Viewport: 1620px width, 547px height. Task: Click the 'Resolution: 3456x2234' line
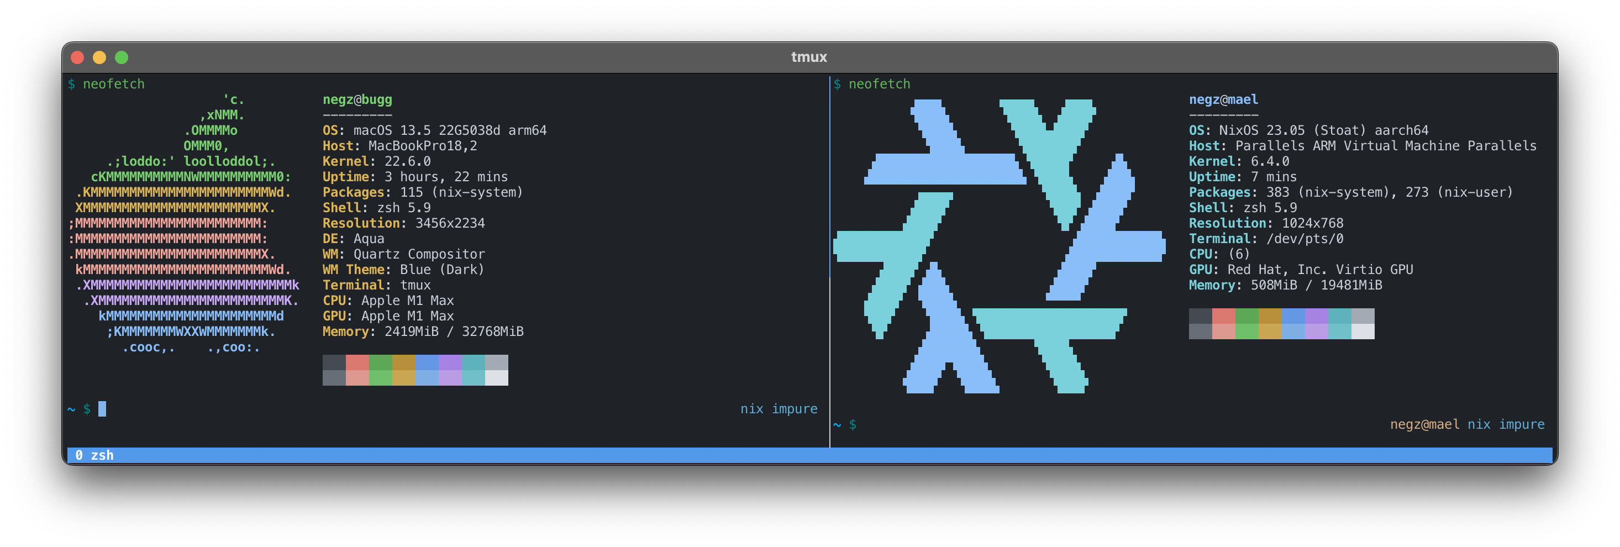click(x=404, y=223)
